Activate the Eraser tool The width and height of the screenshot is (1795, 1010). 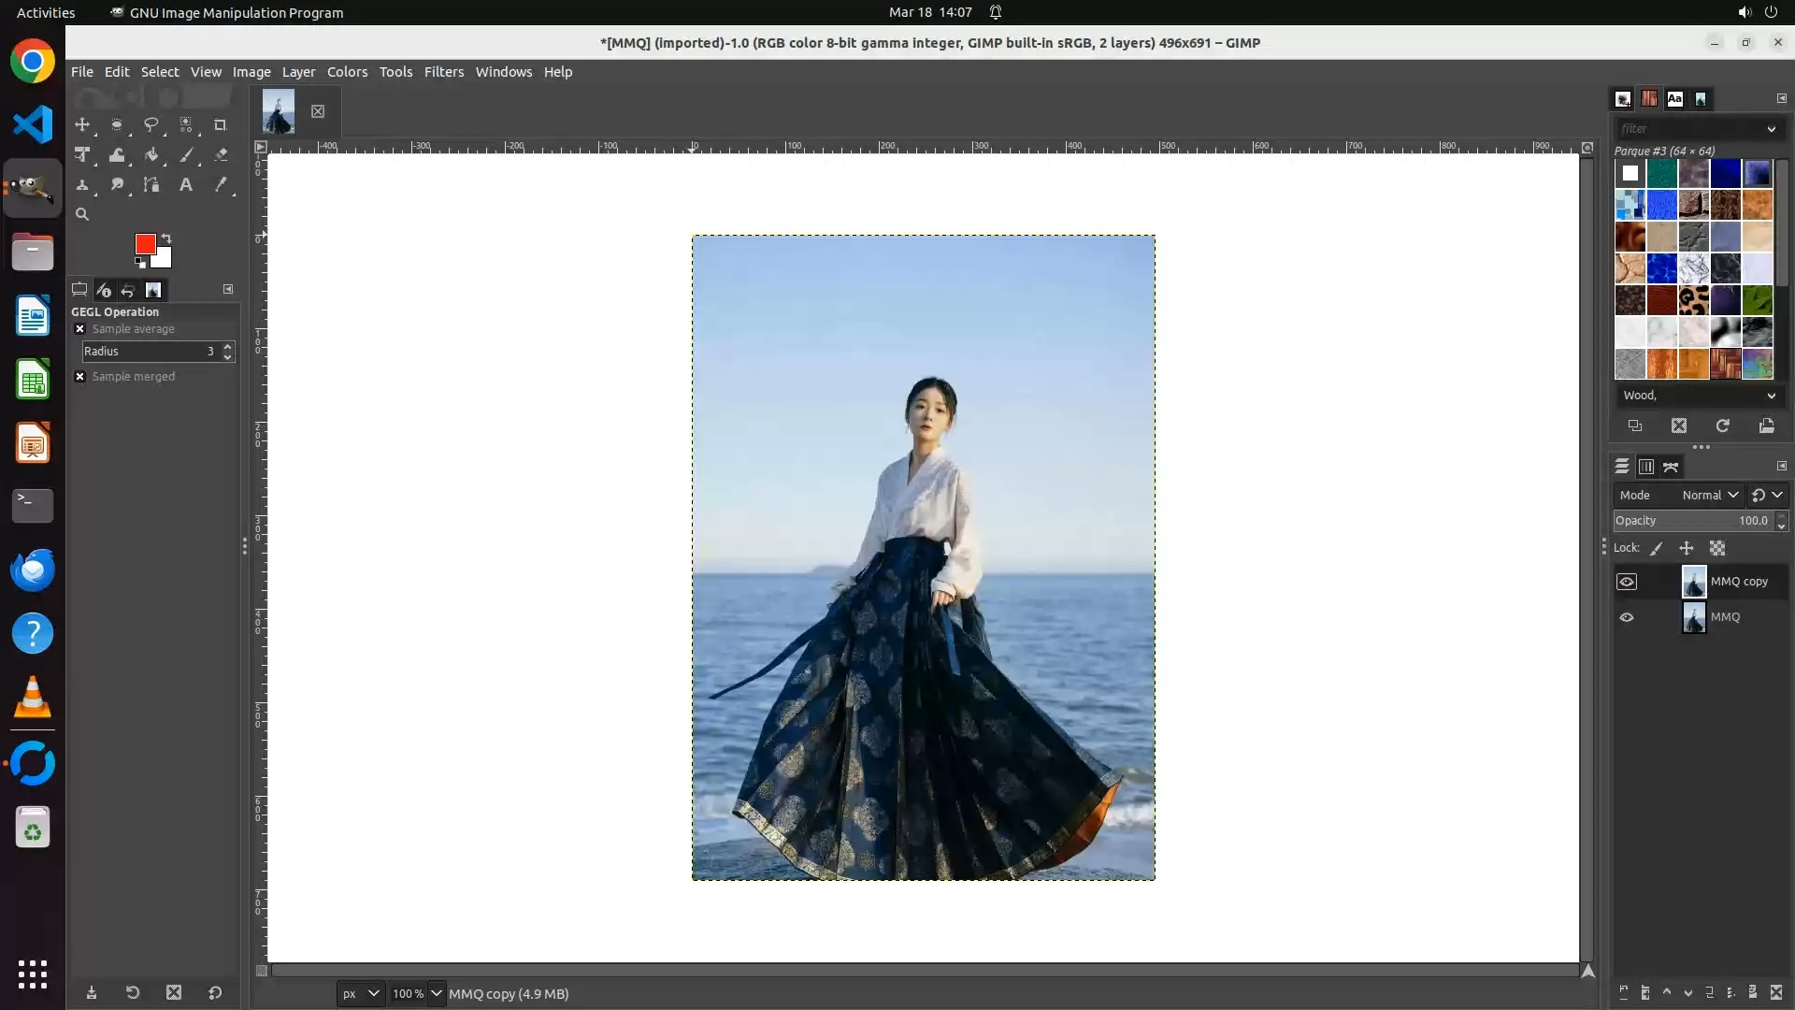[221, 155]
